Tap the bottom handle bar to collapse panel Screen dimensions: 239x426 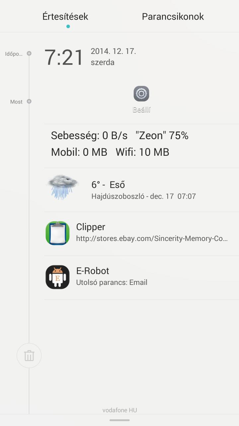(x=119, y=420)
